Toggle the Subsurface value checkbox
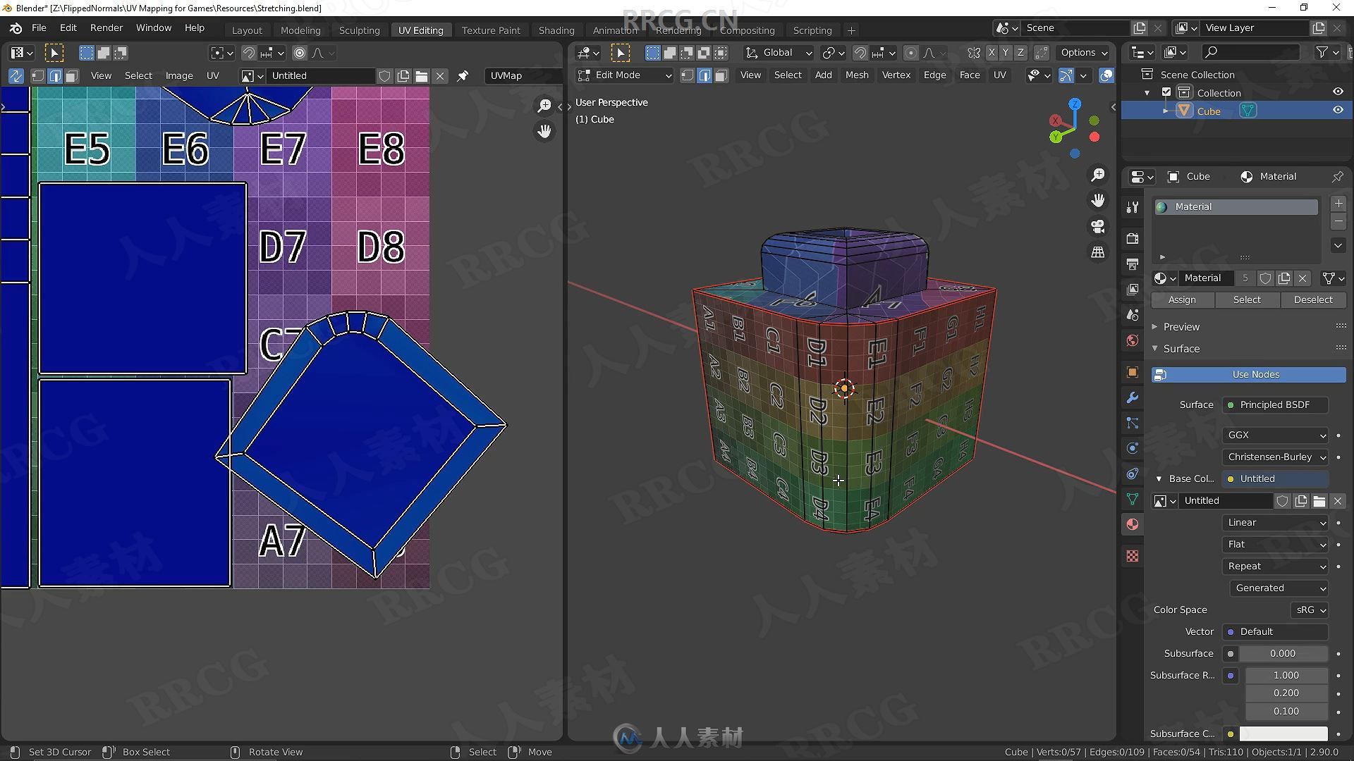Image resolution: width=1354 pixels, height=761 pixels. 1229,653
